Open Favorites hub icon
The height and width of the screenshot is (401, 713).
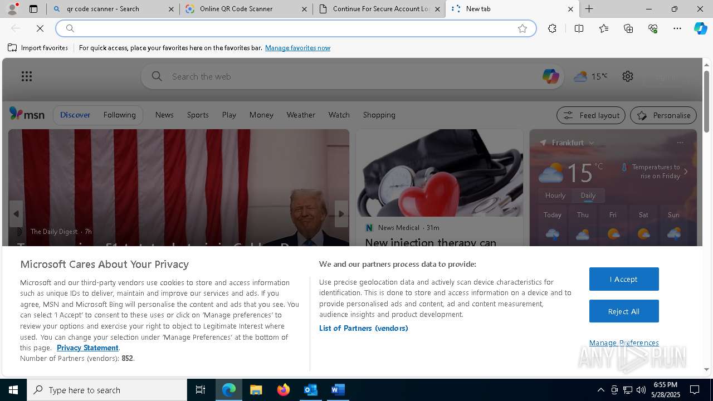point(604,28)
